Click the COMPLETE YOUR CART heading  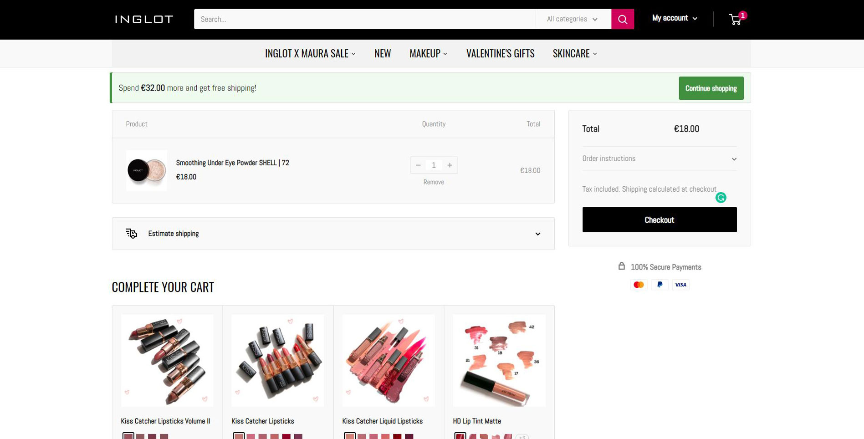[x=163, y=287]
